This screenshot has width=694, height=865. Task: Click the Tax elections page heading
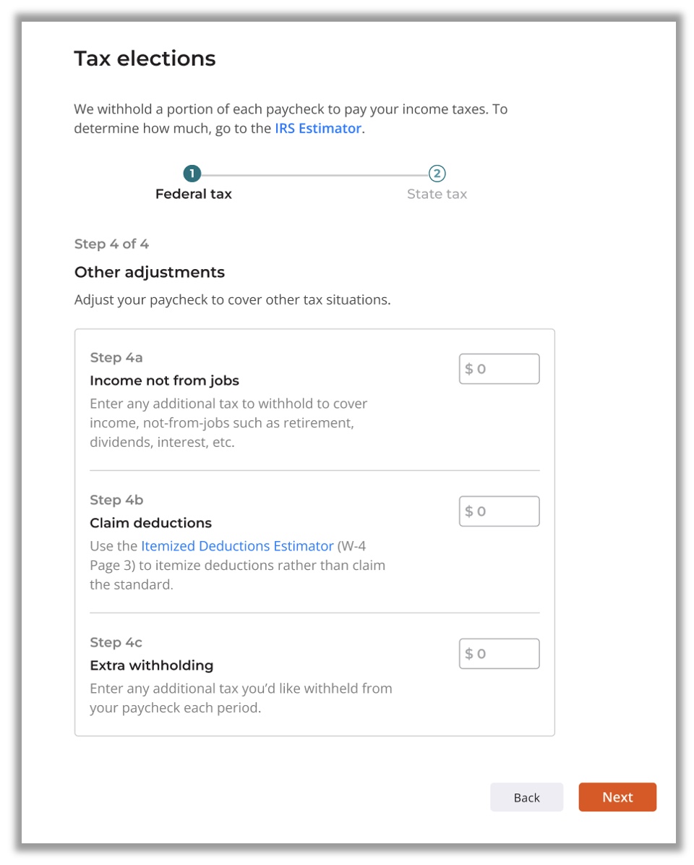[145, 59]
